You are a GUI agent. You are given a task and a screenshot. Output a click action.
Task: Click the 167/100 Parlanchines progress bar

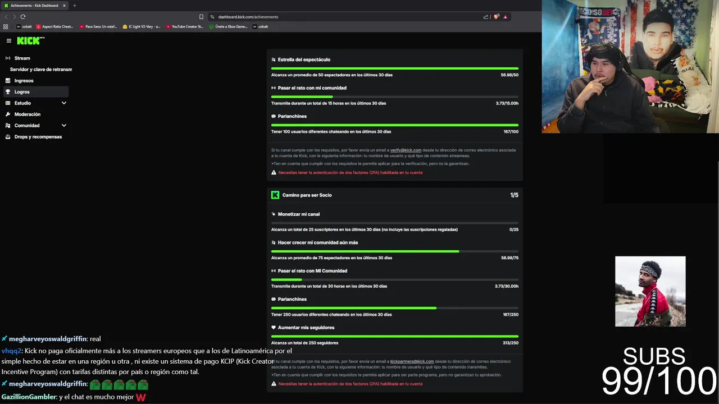point(395,125)
